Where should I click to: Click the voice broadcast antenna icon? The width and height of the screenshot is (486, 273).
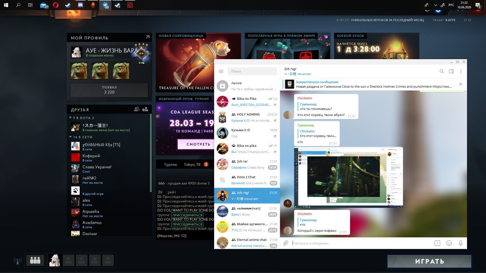[17, 261]
